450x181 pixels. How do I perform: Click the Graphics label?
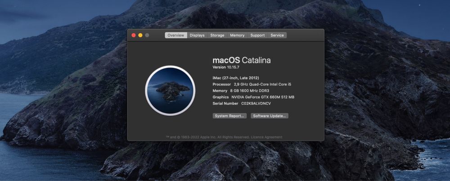[x=220, y=97]
